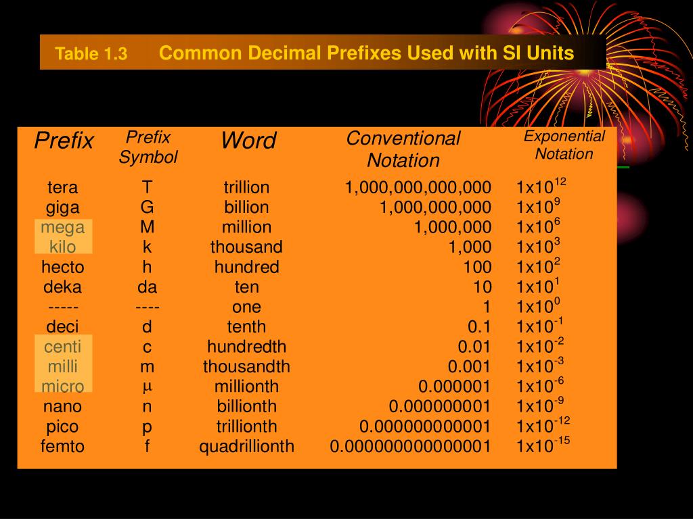Viewport: 693px width, 519px height.
Task: Click the 'nano' prefix cell
Action: coord(62,406)
